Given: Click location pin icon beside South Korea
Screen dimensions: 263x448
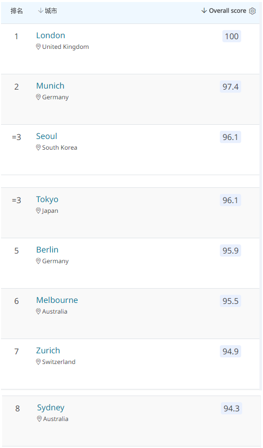Looking at the screenshot, I should click(38, 148).
